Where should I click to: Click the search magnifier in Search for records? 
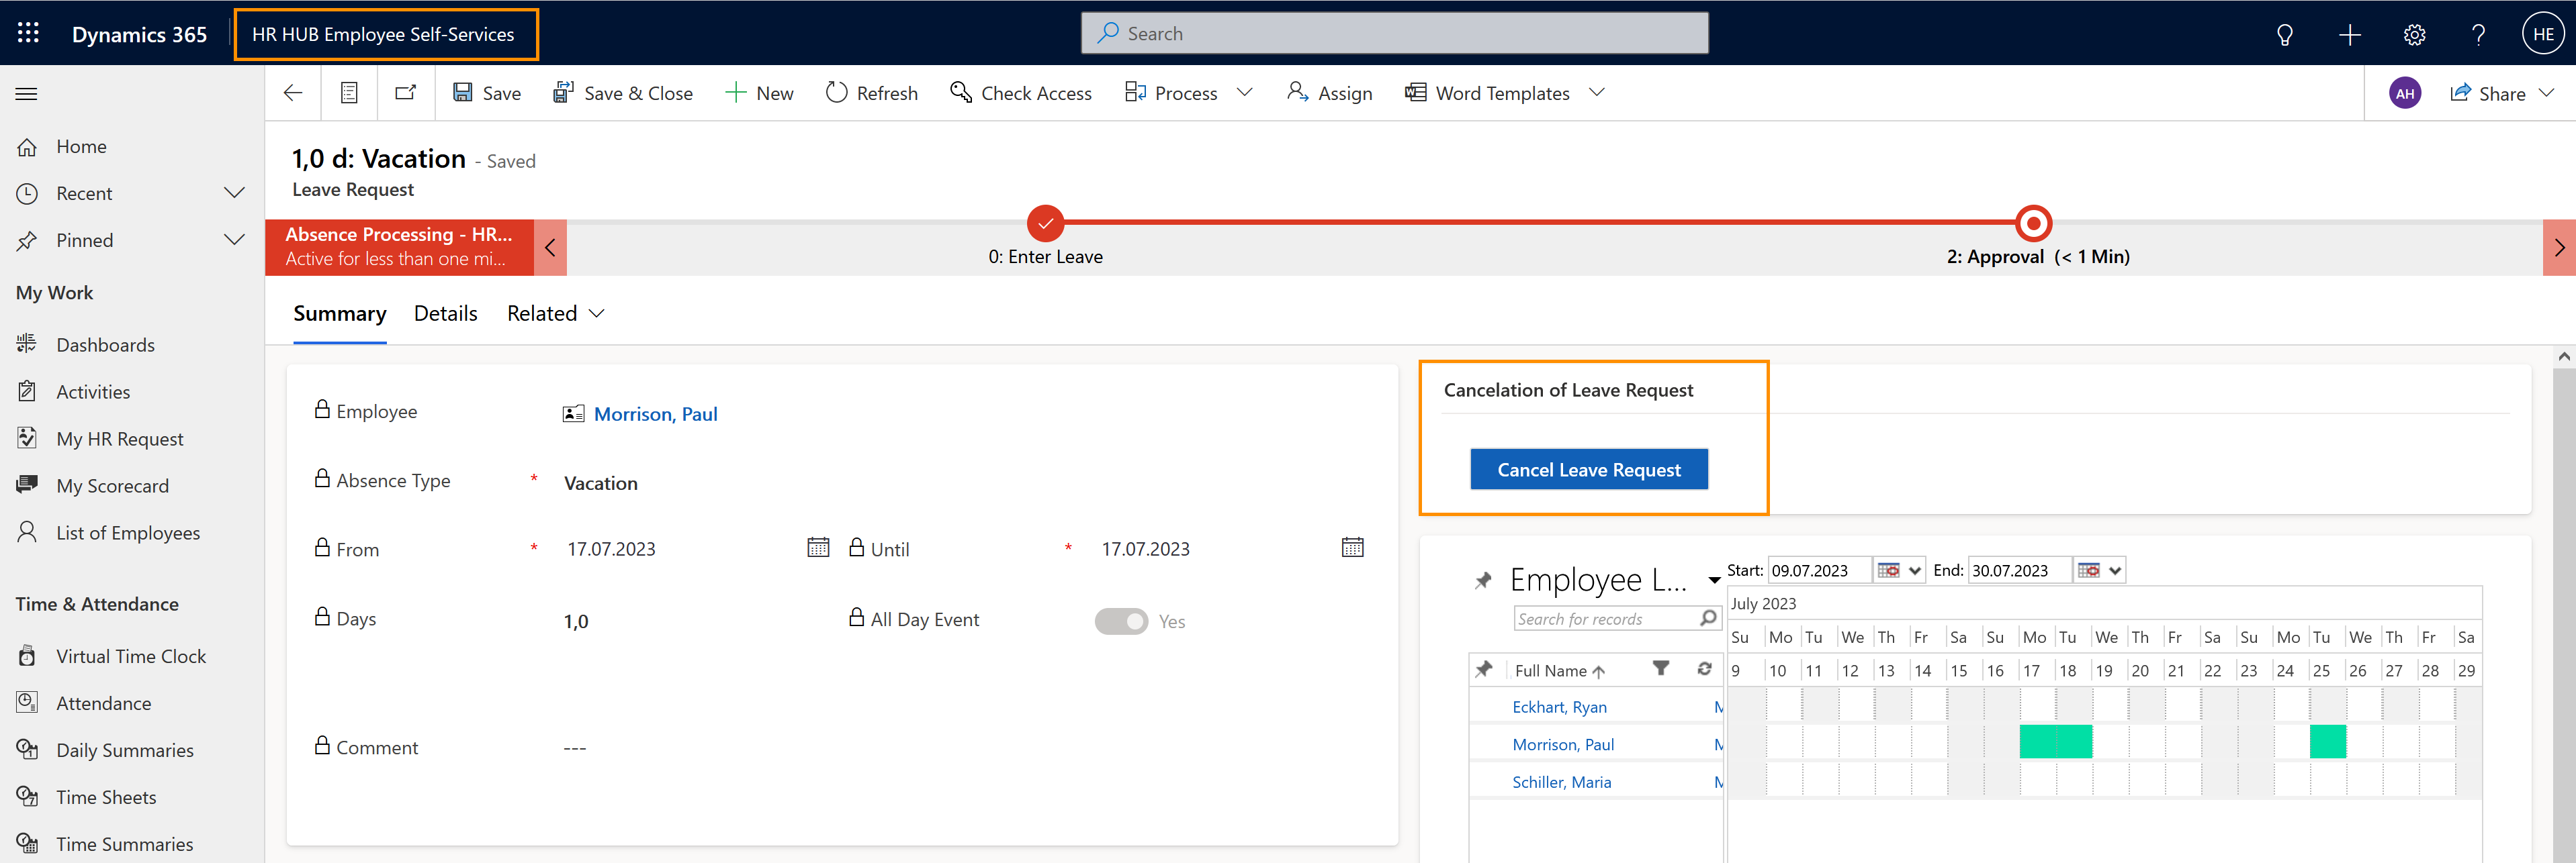pyautogui.click(x=1708, y=618)
